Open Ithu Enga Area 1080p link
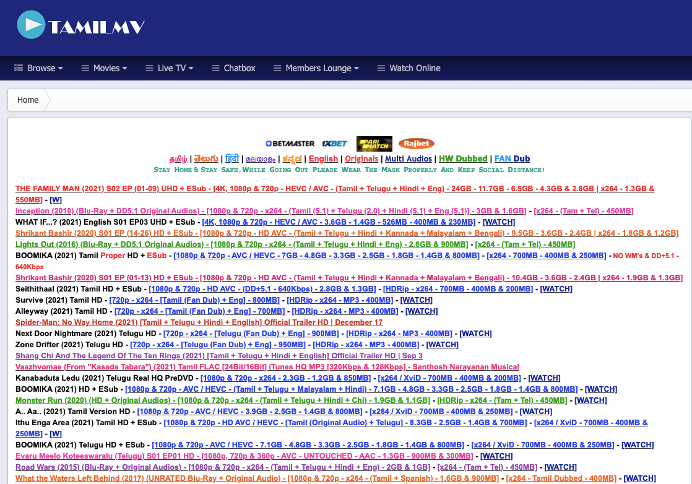Screen dimensions: 692x484 tap(345, 423)
